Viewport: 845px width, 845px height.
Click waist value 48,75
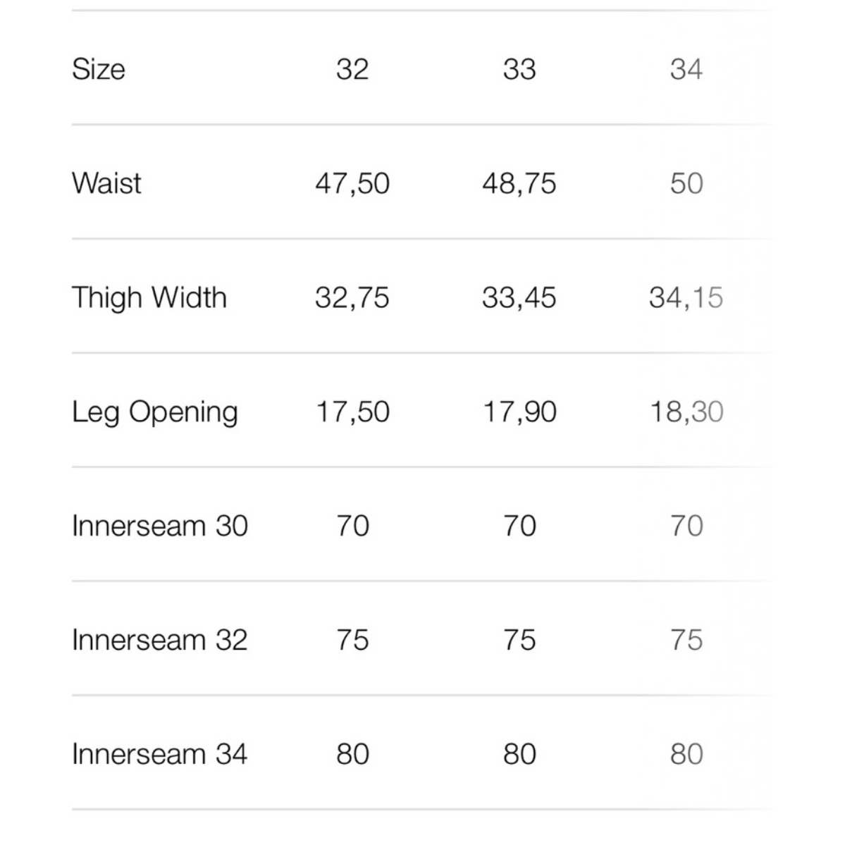[x=519, y=184]
